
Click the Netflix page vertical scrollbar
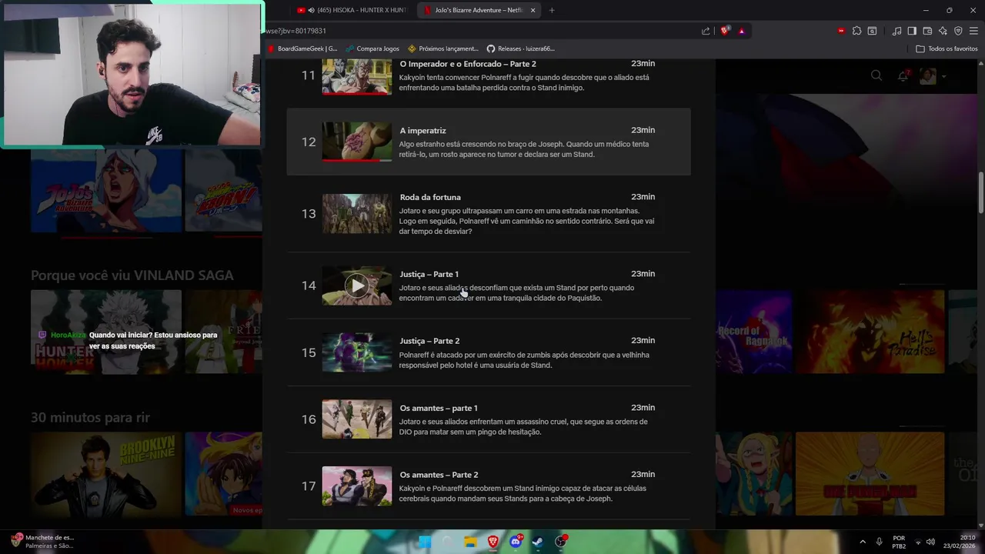coord(981,194)
